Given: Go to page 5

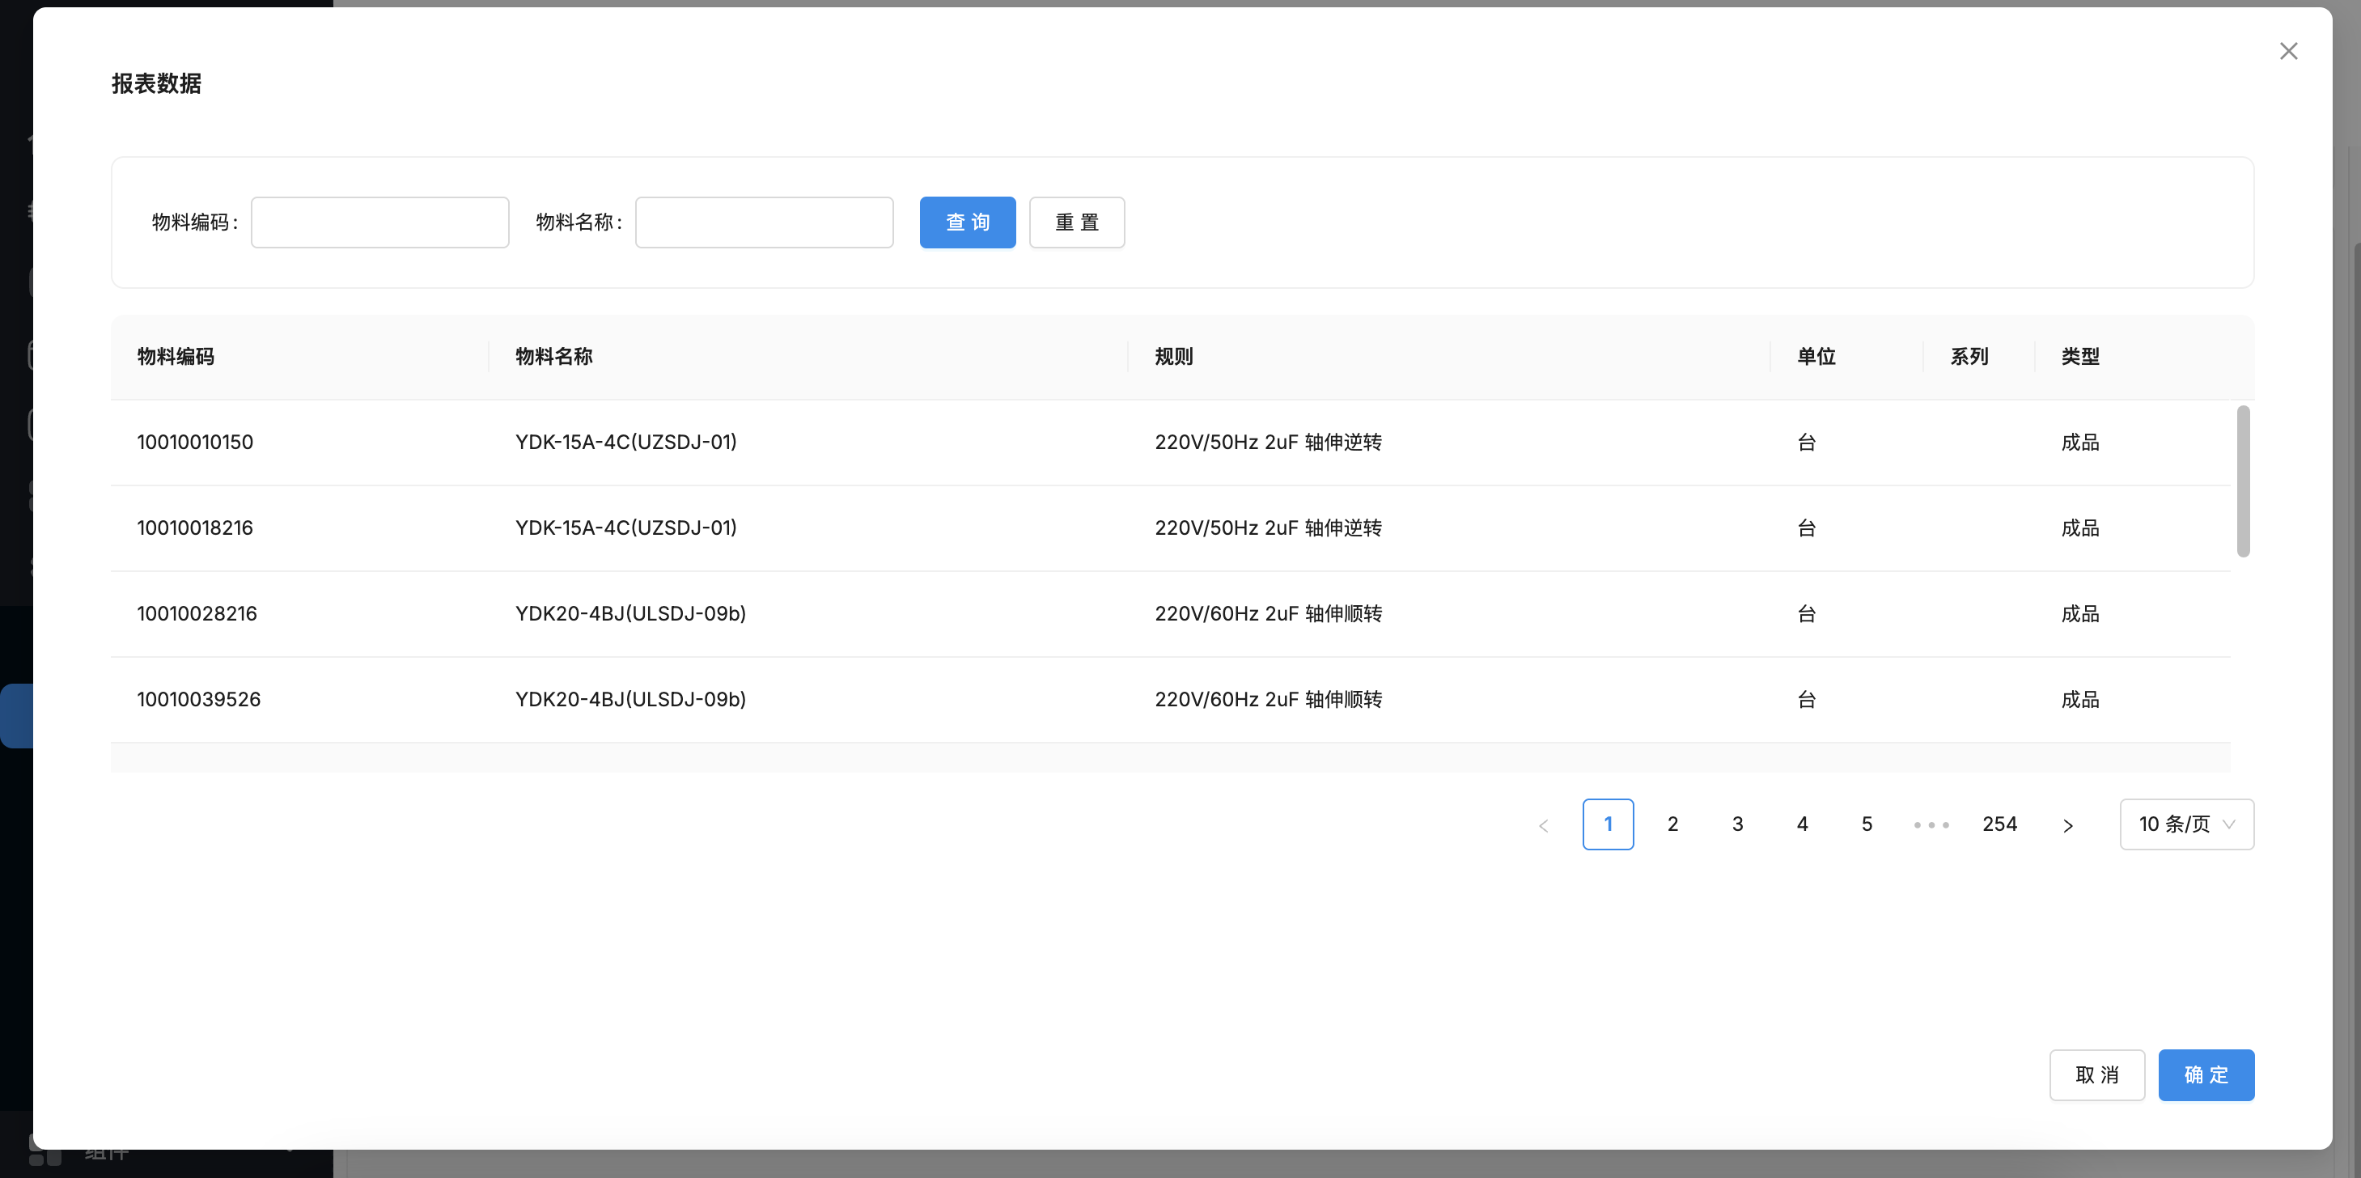Looking at the screenshot, I should pos(1866,824).
